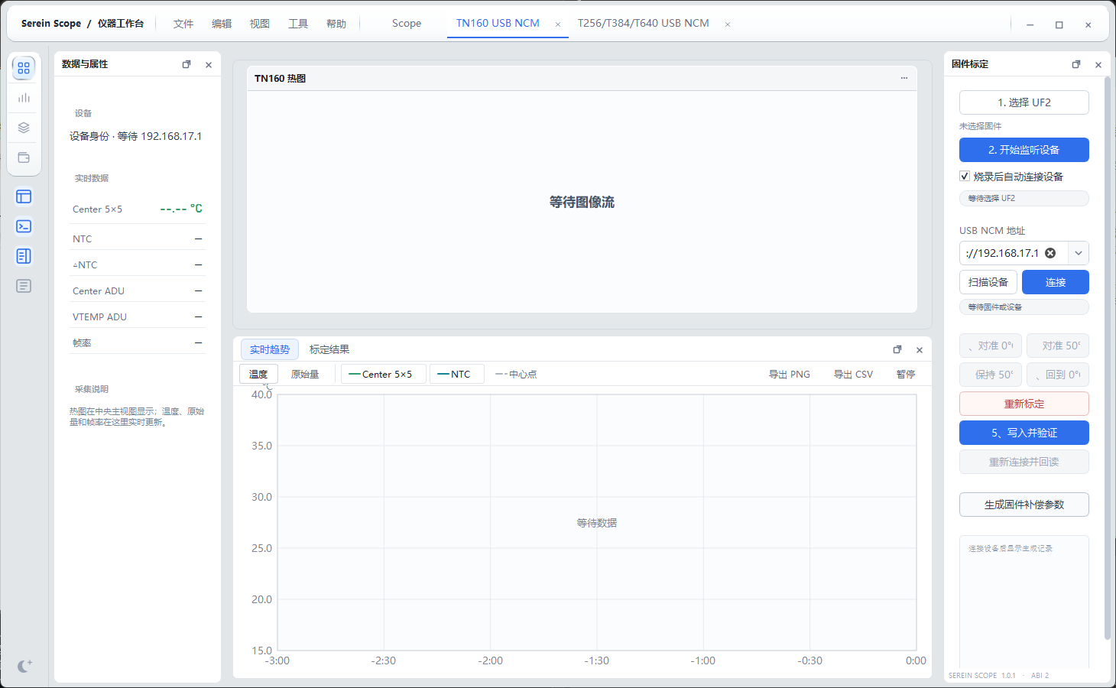Screen dimensions: 1116x688
Task: Open the terminal console sidebar icon
Action: [24, 226]
